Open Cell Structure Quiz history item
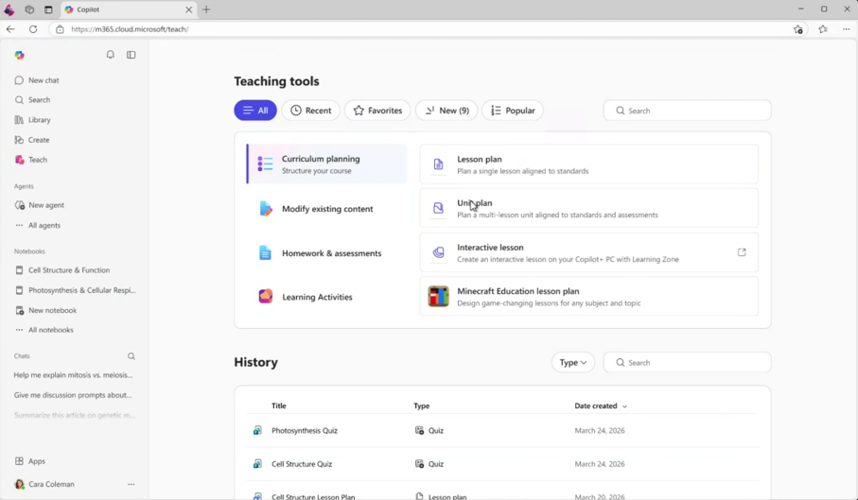The width and height of the screenshot is (858, 500). click(x=503, y=464)
